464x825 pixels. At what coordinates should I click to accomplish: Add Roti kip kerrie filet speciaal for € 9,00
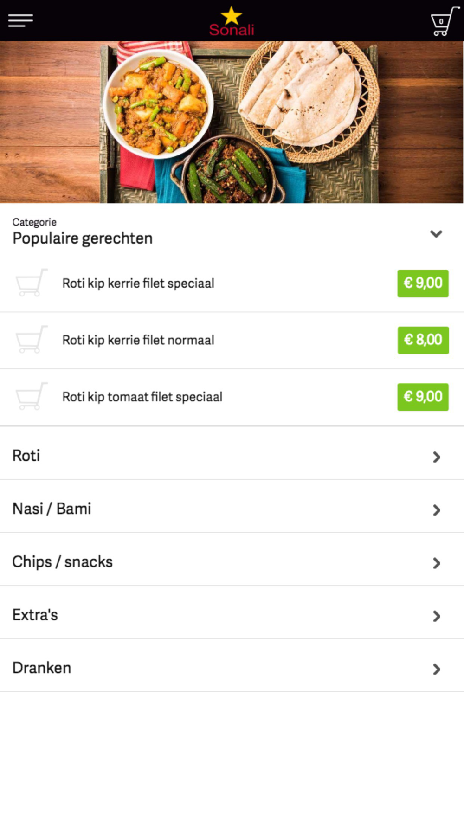coord(423,283)
